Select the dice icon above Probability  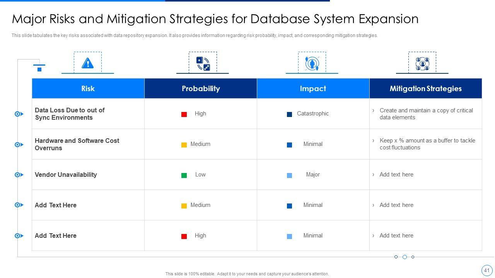coord(203,63)
